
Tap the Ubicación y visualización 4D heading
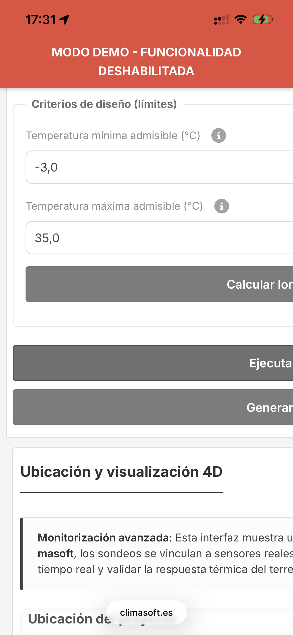(121, 471)
